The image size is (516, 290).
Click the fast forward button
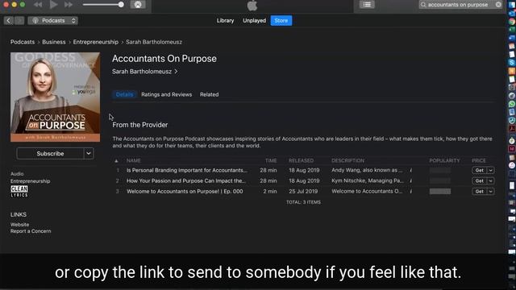[x=68, y=5]
